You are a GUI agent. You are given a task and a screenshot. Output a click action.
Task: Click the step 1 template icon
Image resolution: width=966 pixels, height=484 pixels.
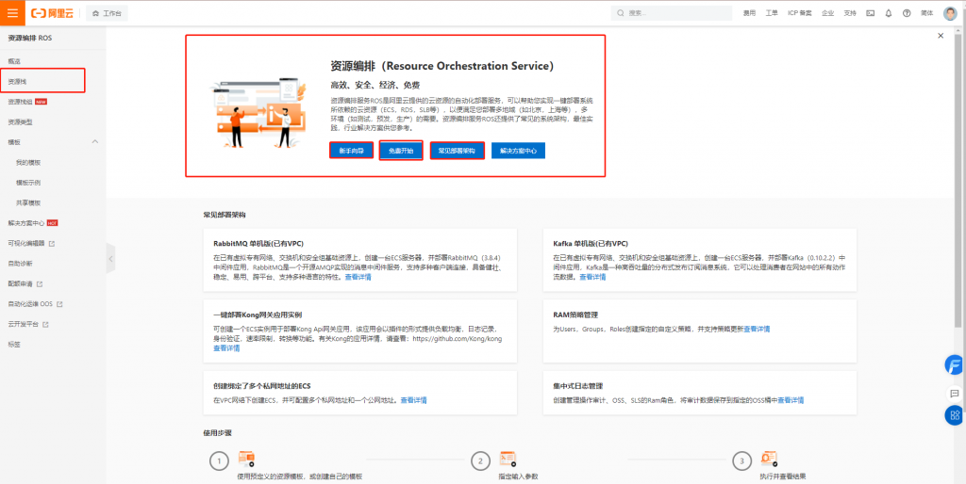pos(246,459)
